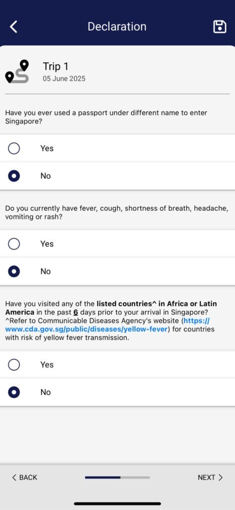Tap the form progress bar
235x510 pixels.
pyautogui.click(x=117, y=478)
